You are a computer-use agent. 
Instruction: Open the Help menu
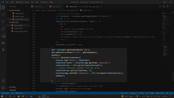coord(51,2)
